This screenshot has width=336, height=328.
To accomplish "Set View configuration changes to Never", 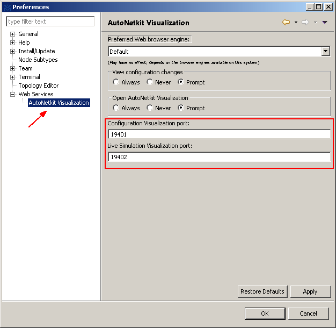I will tap(159, 82).
